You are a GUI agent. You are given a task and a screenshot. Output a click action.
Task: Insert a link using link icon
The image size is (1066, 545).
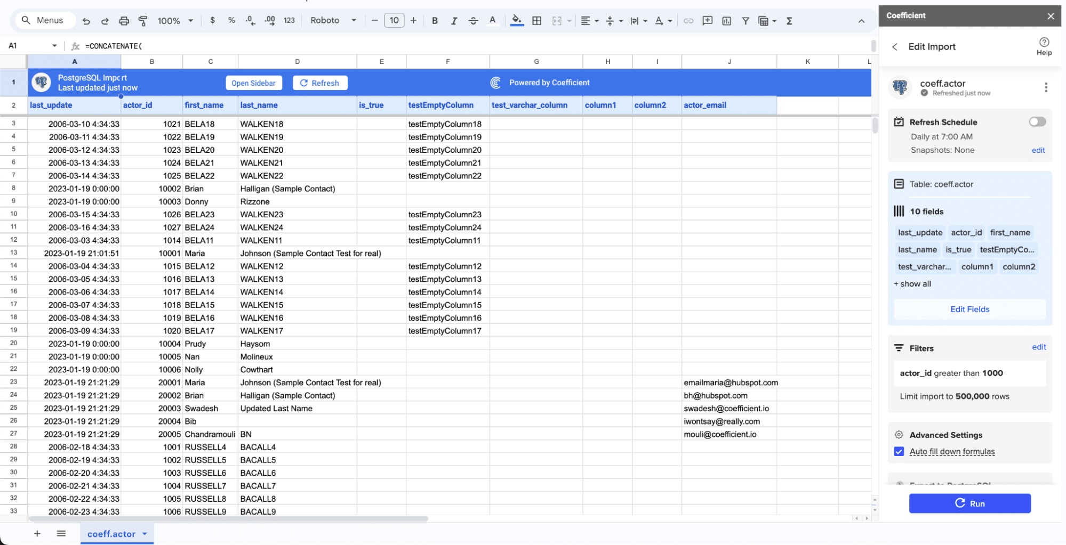[x=688, y=21]
